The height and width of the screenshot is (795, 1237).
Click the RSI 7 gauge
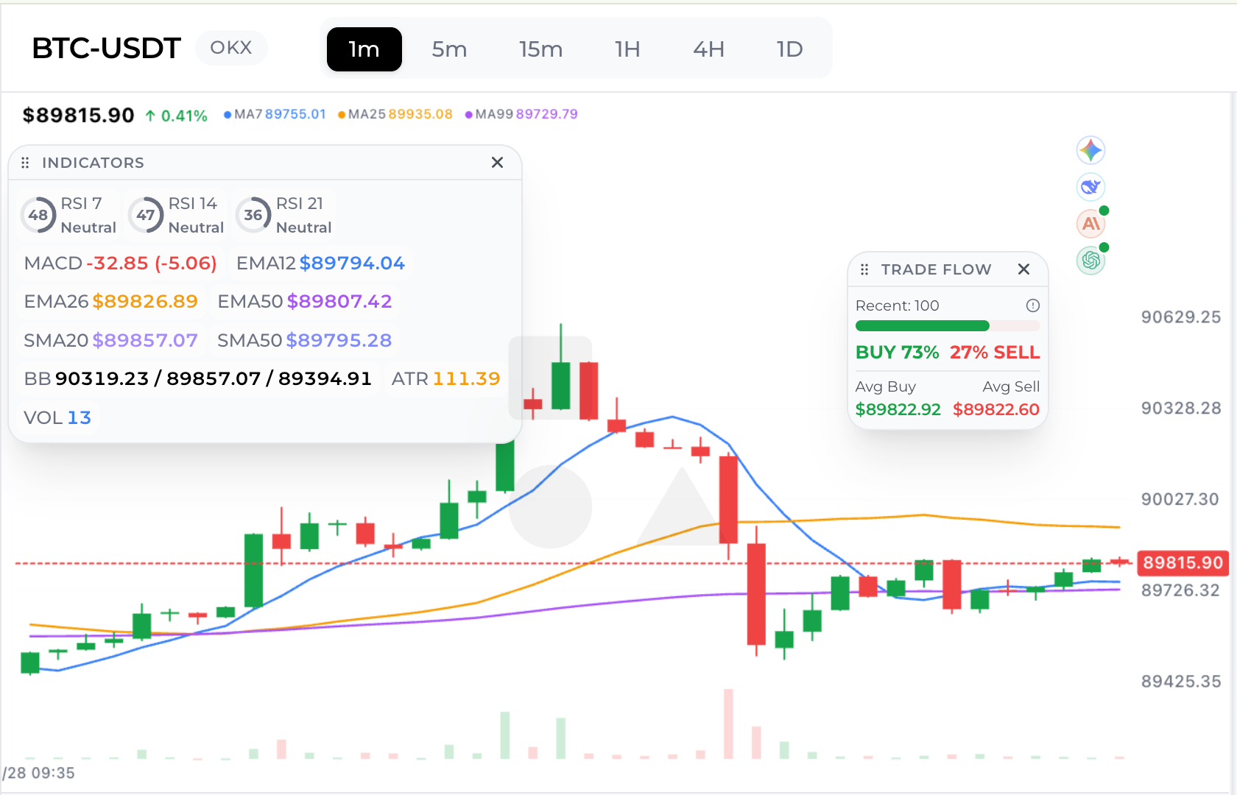click(x=38, y=215)
